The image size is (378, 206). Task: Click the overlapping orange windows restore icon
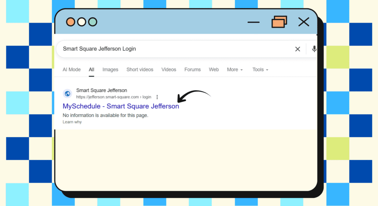click(279, 22)
